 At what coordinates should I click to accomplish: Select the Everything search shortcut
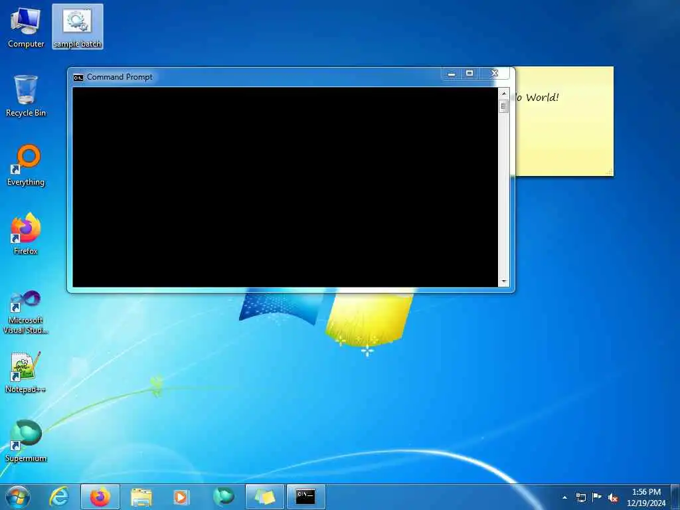point(26,165)
